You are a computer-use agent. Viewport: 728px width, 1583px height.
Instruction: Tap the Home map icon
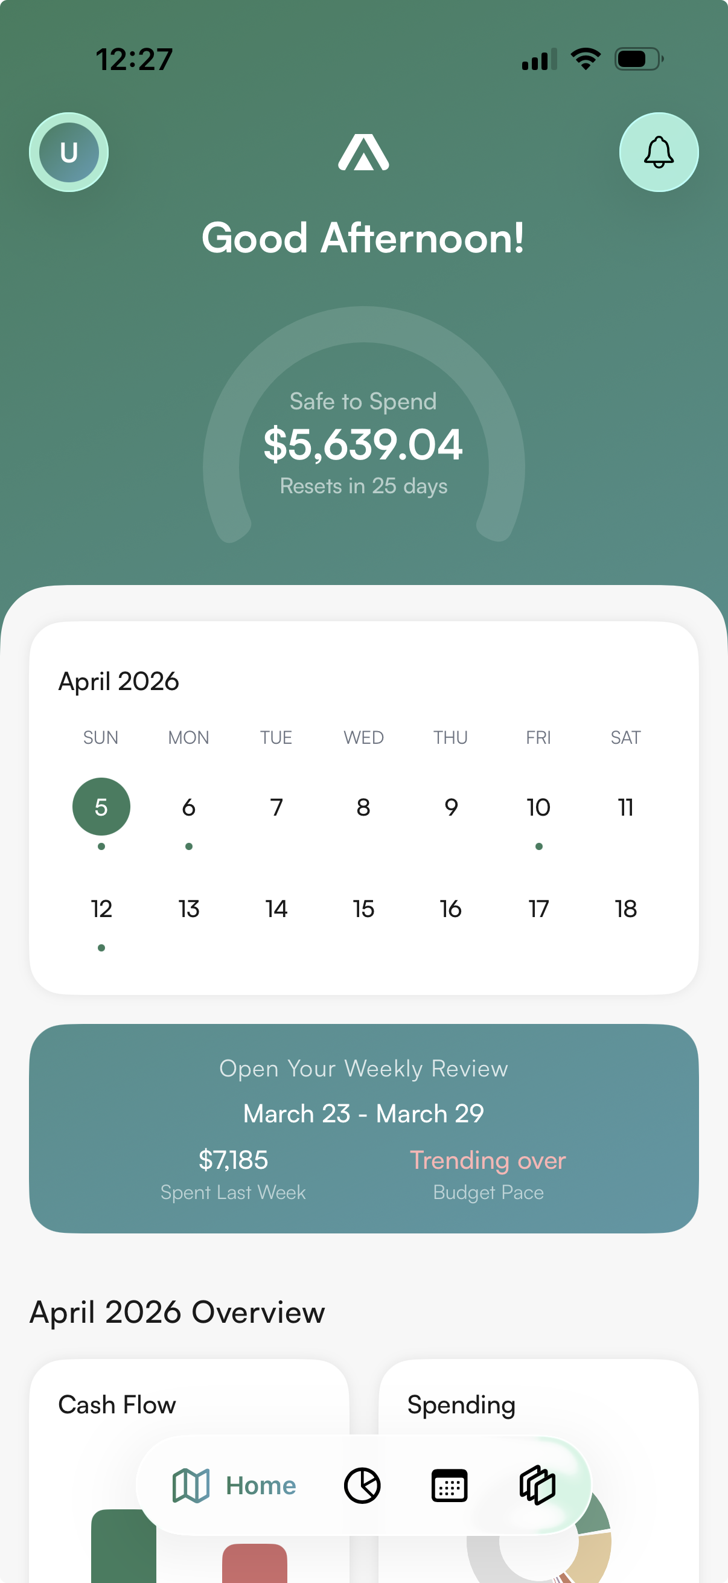pyautogui.click(x=191, y=1485)
